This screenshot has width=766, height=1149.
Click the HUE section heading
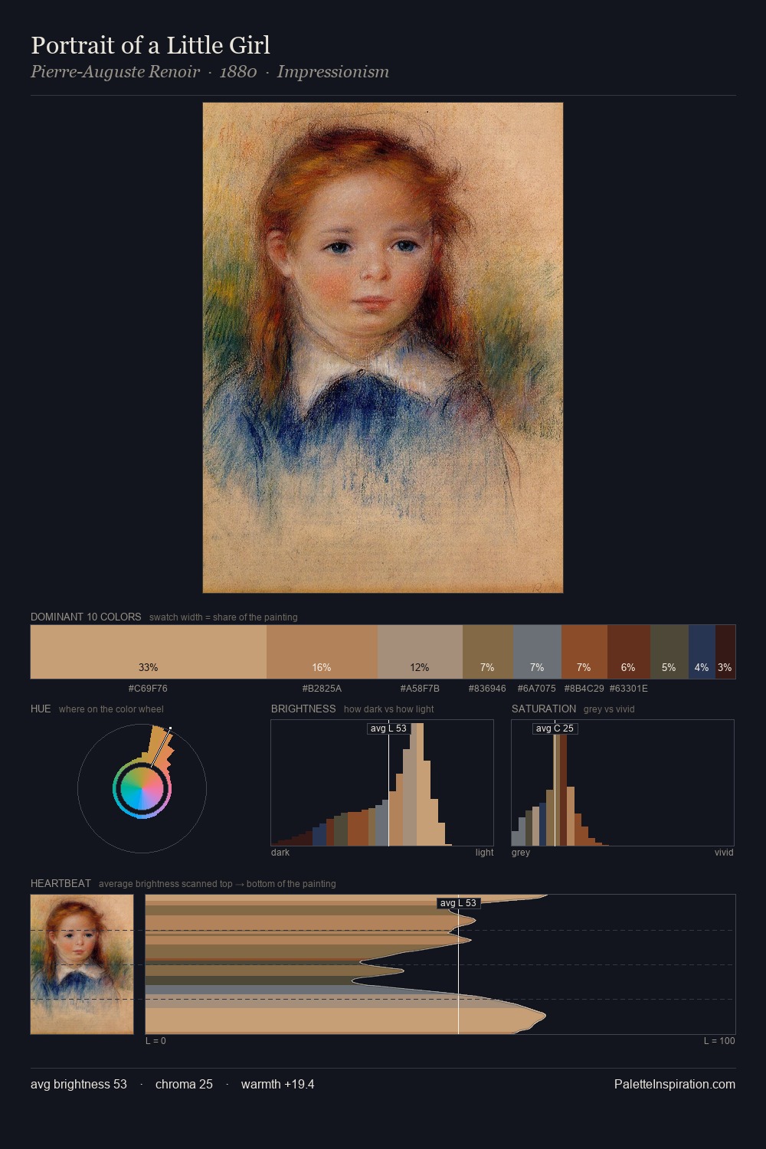(x=41, y=709)
